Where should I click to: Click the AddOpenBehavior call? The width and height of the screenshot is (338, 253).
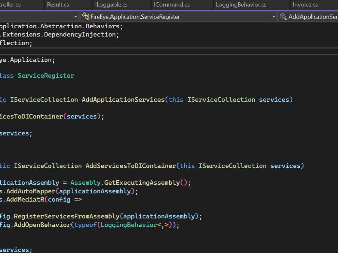tap(42, 225)
